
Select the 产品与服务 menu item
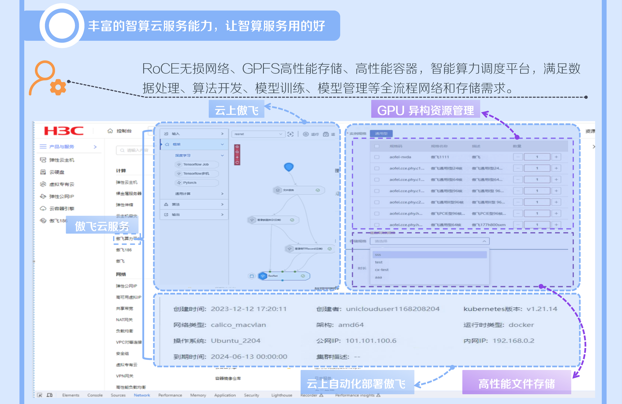pos(62,146)
